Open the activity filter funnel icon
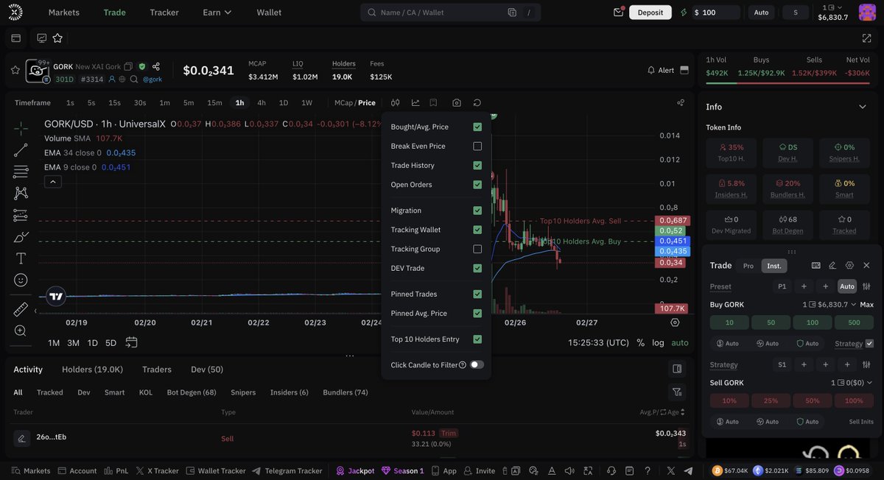 [677, 392]
